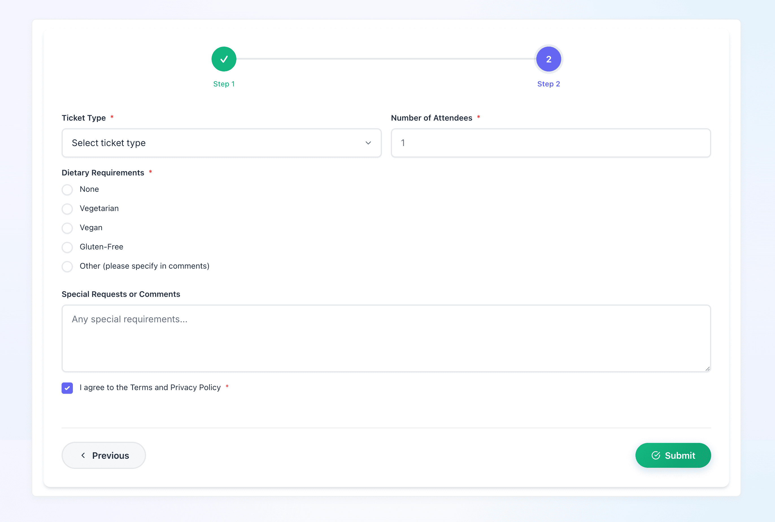Click the green Step 1 checkmark circle

pyautogui.click(x=224, y=59)
